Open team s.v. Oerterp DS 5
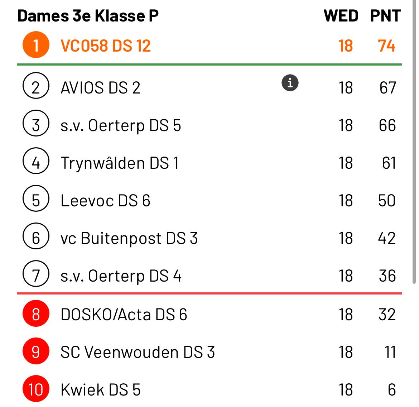 121,126
